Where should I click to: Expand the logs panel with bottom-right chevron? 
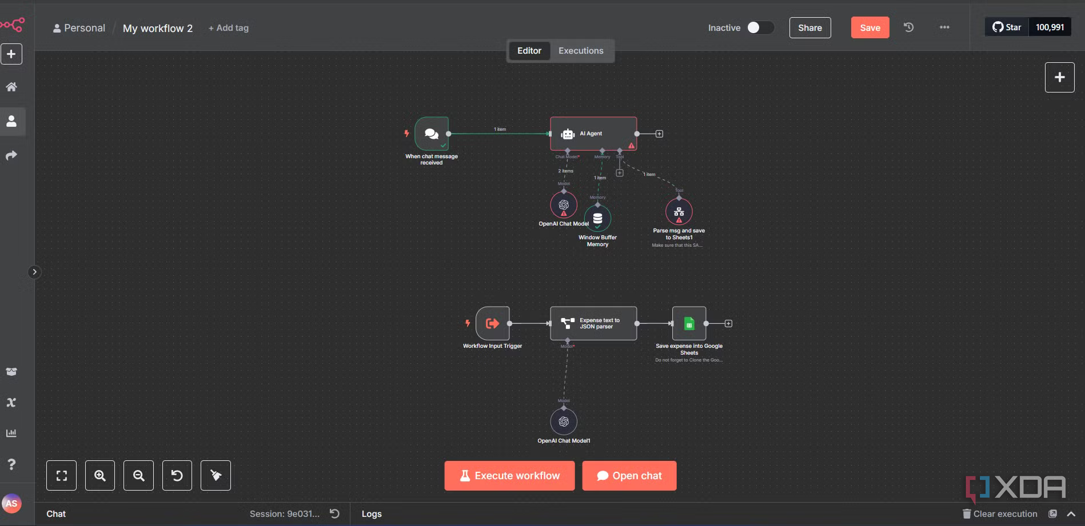[1071, 514]
